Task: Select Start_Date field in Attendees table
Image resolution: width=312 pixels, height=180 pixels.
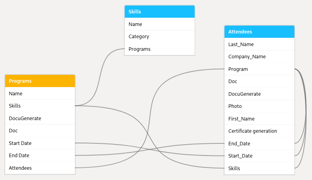Action: [260, 156]
